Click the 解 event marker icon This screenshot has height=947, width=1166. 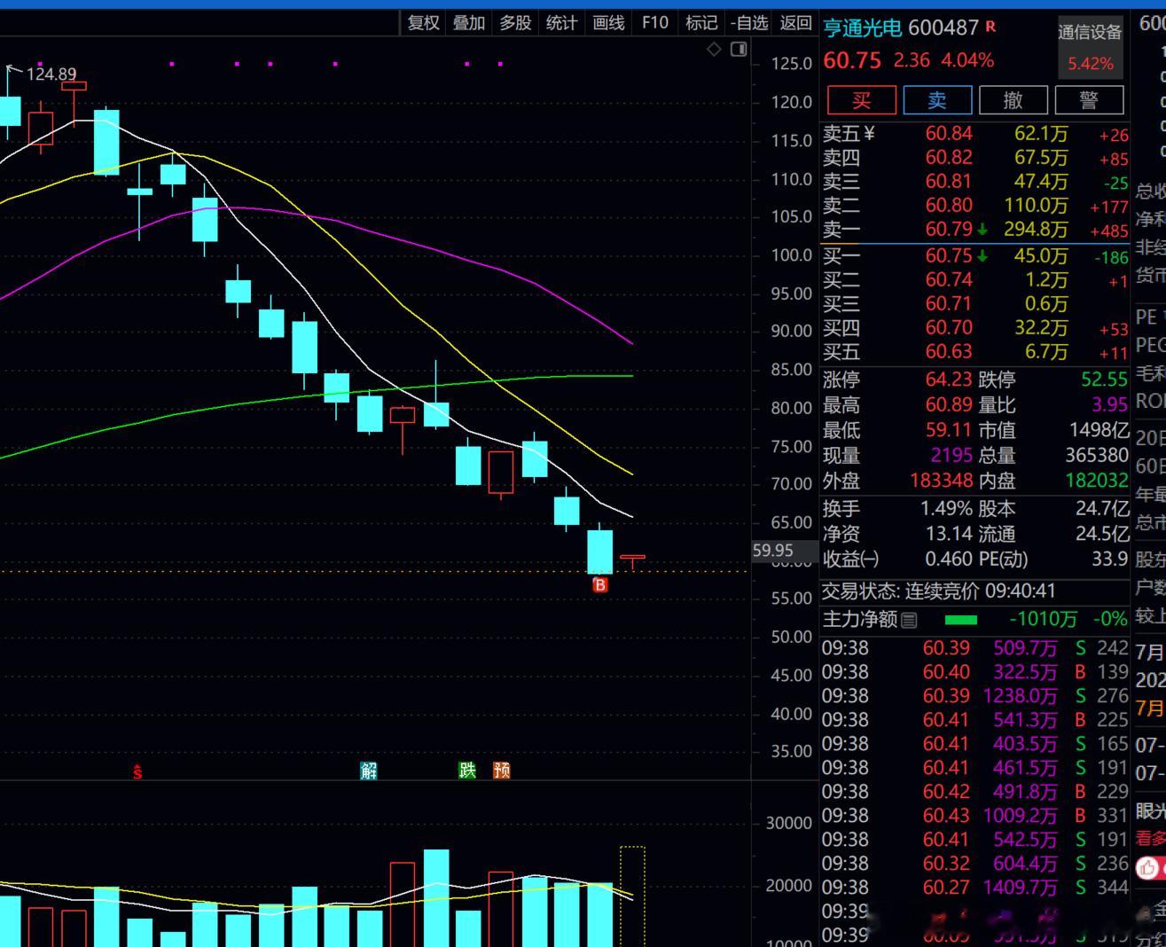(369, 770)
